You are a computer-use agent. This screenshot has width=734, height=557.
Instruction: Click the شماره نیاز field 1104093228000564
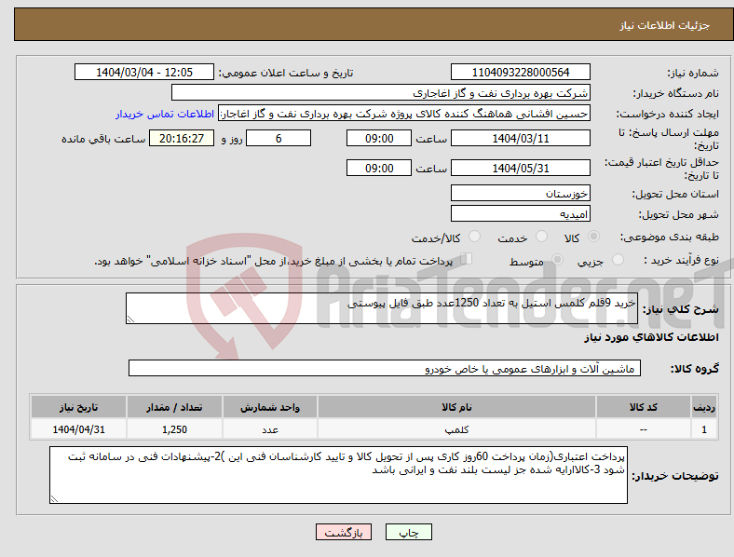click(521, 72)
